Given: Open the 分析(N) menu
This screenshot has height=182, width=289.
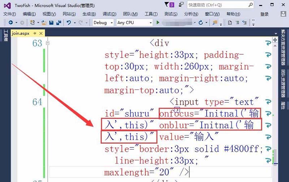Looking at the screenshot, I should (191, 14).
